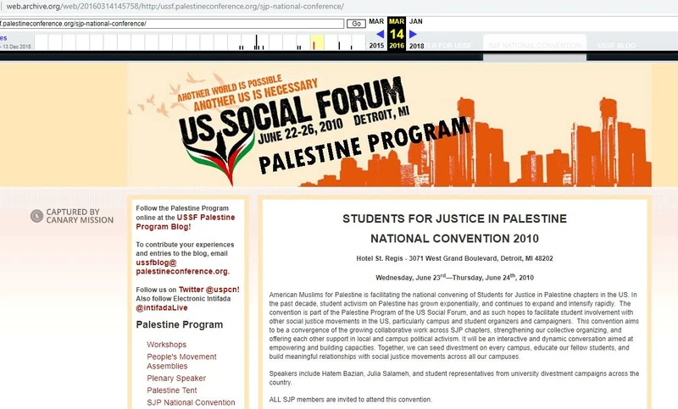
Task: Click 'ALL SJP members are invited' line
Action: [350, 400]
